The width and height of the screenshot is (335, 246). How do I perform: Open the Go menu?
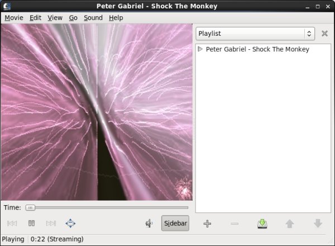(x=73, y=17)
